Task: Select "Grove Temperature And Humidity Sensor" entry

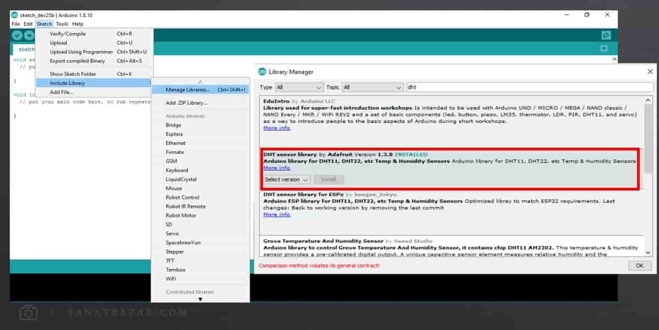Action: point(323,242)
